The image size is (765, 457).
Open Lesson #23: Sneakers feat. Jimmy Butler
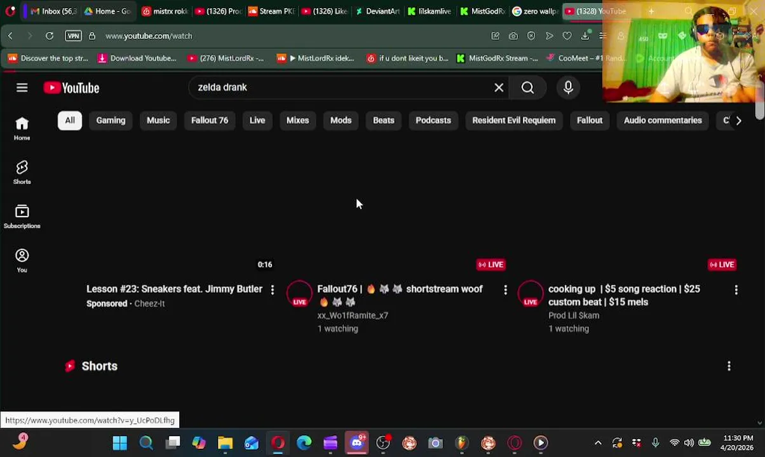coord(174,289)
